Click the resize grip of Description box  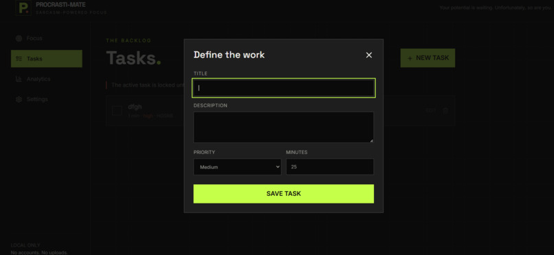(x=372, y=141)
